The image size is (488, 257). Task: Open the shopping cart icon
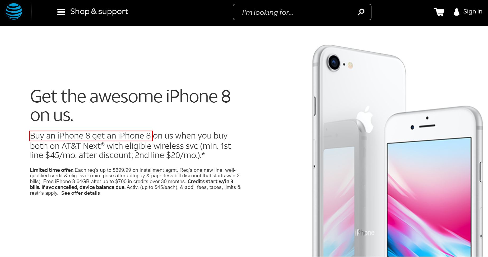439,12
